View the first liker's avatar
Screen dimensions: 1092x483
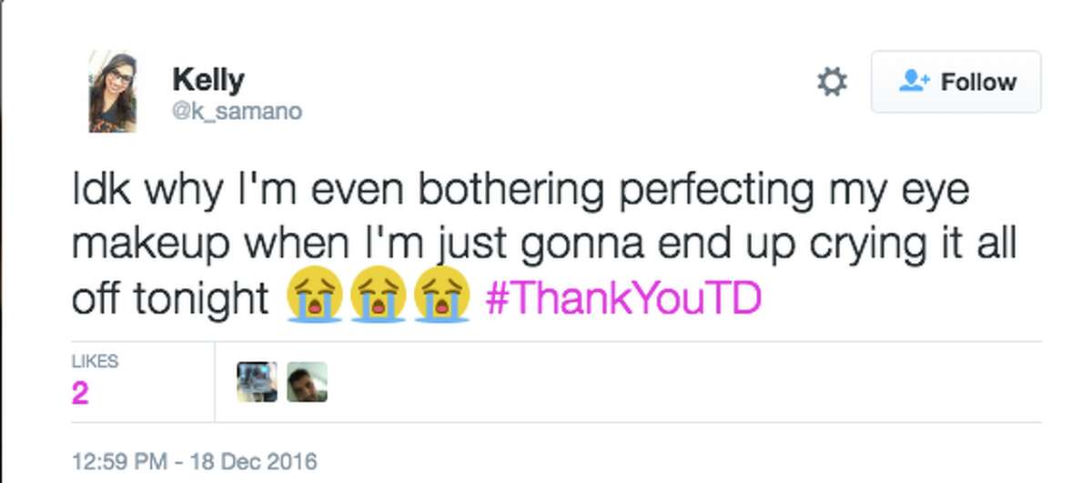257,382
